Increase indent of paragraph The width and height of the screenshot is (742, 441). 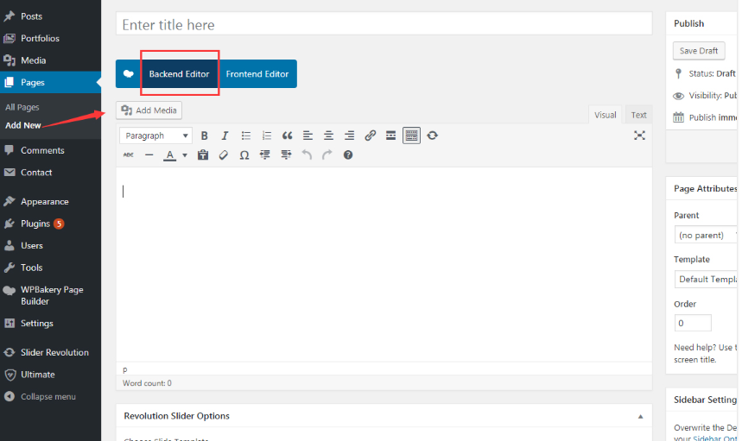coord(286,155)
